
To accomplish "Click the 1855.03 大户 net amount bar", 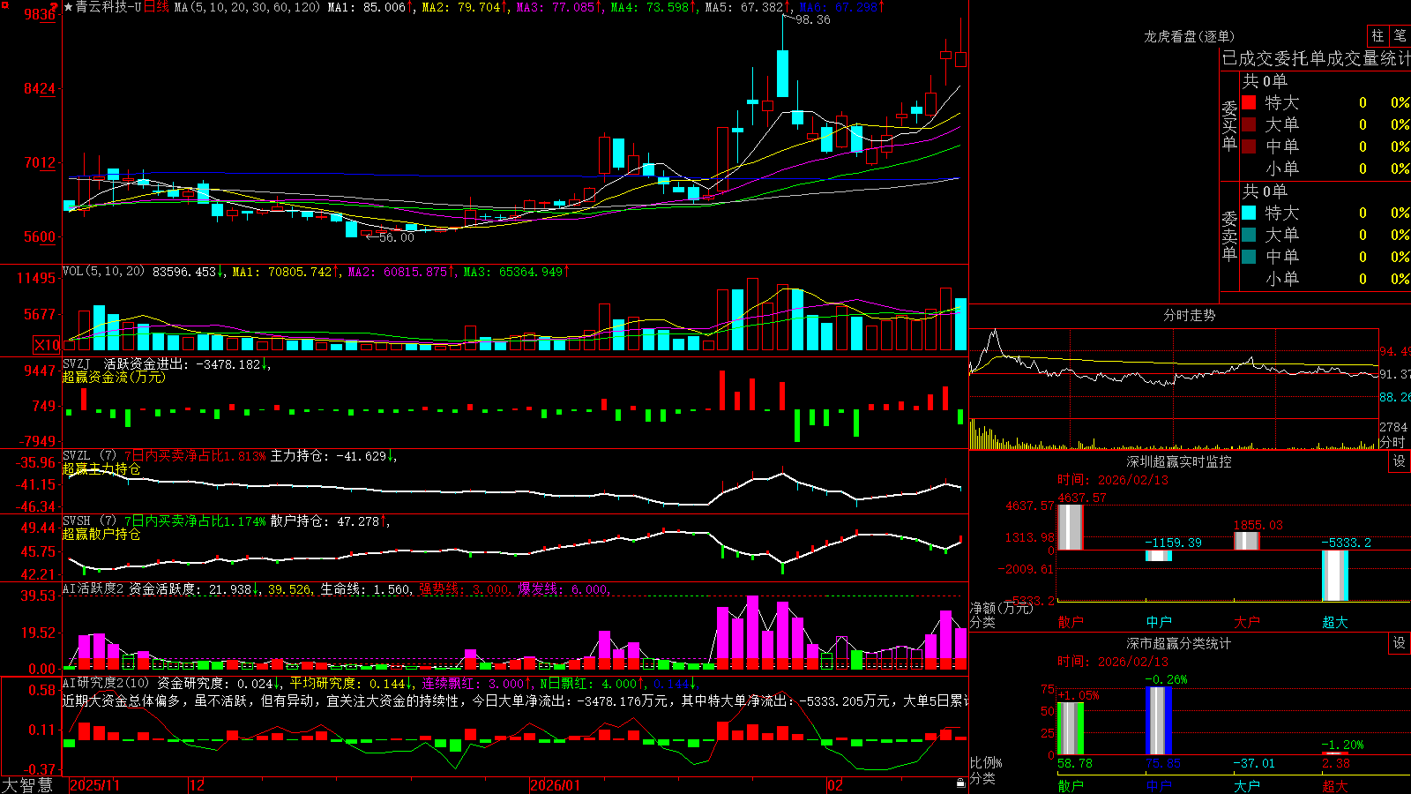I will 1247,541.
